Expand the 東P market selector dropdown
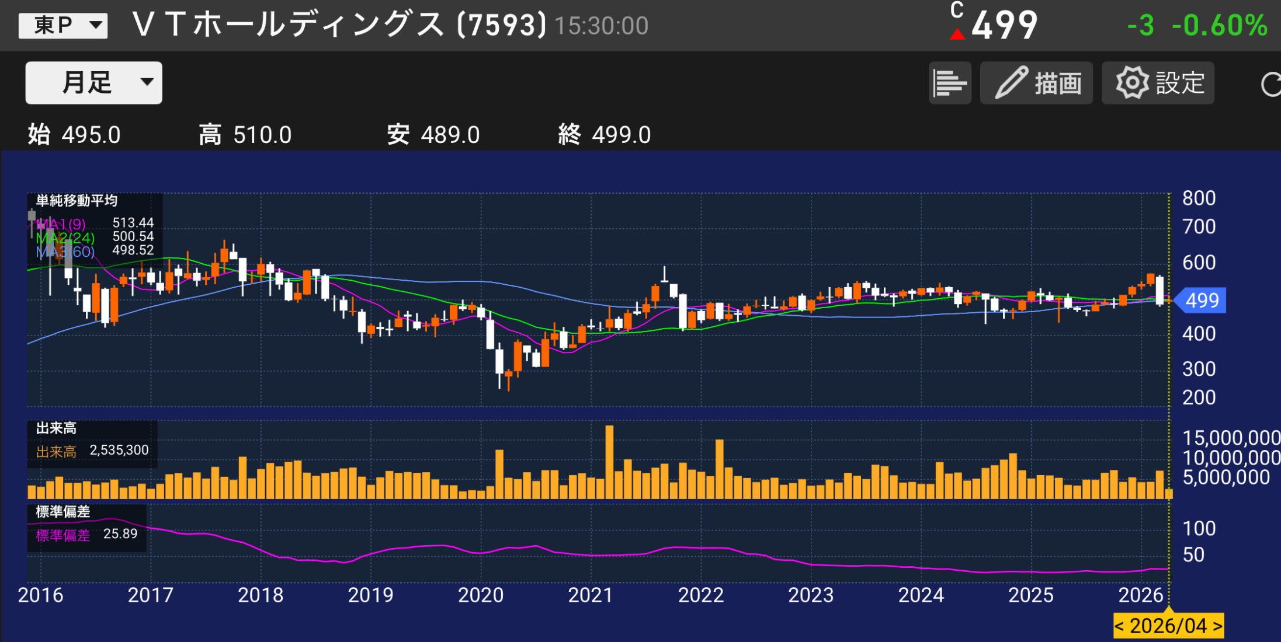This screenshot has height=642, width=1281. (63, 25)
